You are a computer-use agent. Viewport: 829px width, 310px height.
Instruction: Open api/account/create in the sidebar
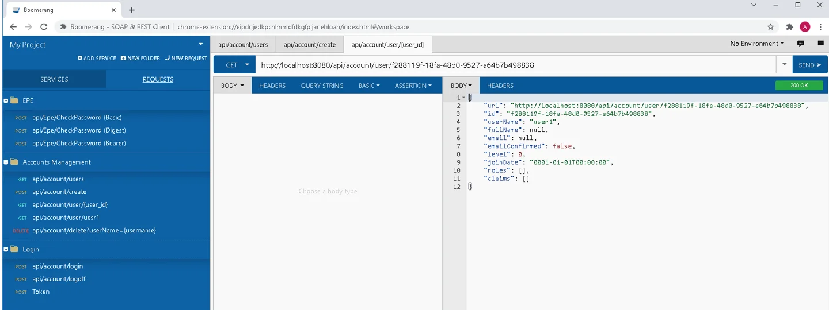pos(59,192)
